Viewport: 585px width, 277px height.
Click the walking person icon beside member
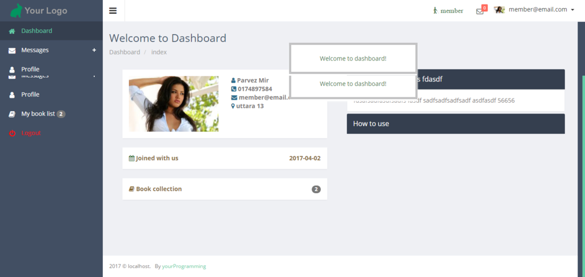(x=435, y=10)
